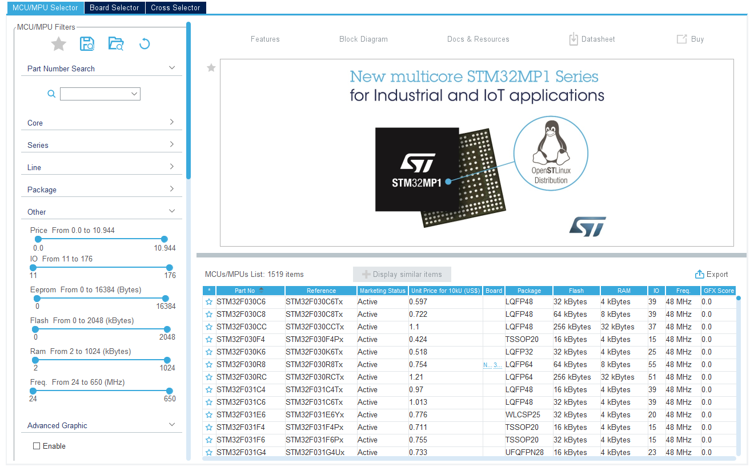Expand the Package filter section
The height and width of the screenshot is (471, 754).
point(172,189)
